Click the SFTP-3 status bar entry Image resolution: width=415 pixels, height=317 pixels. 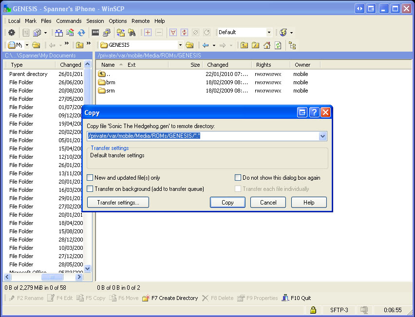tap(339, 310)
